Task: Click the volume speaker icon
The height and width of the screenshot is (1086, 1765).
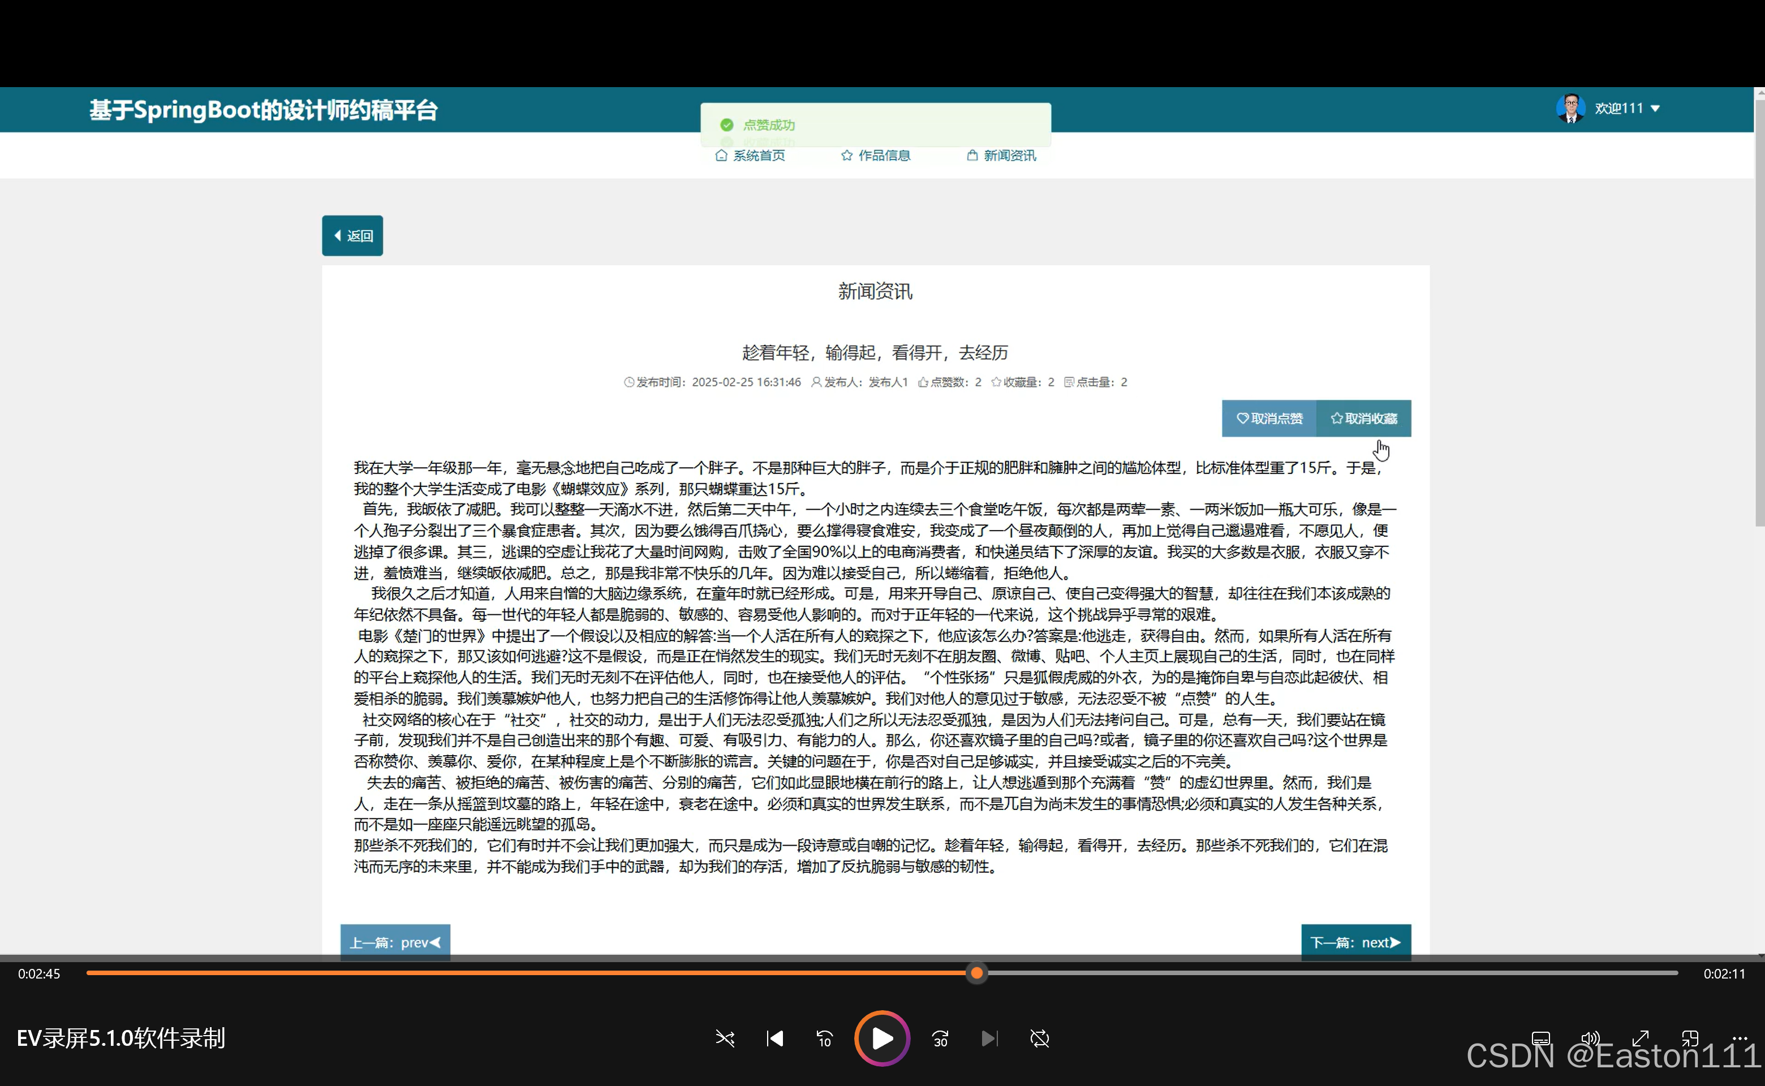Action: click(x=1590, y=1038)
